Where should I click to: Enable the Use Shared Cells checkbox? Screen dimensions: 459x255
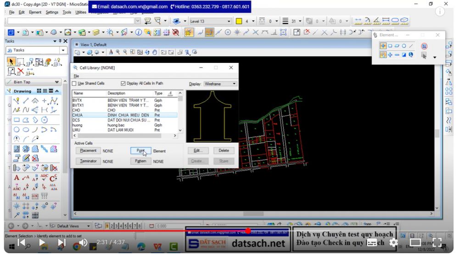[x=75, y=83]
